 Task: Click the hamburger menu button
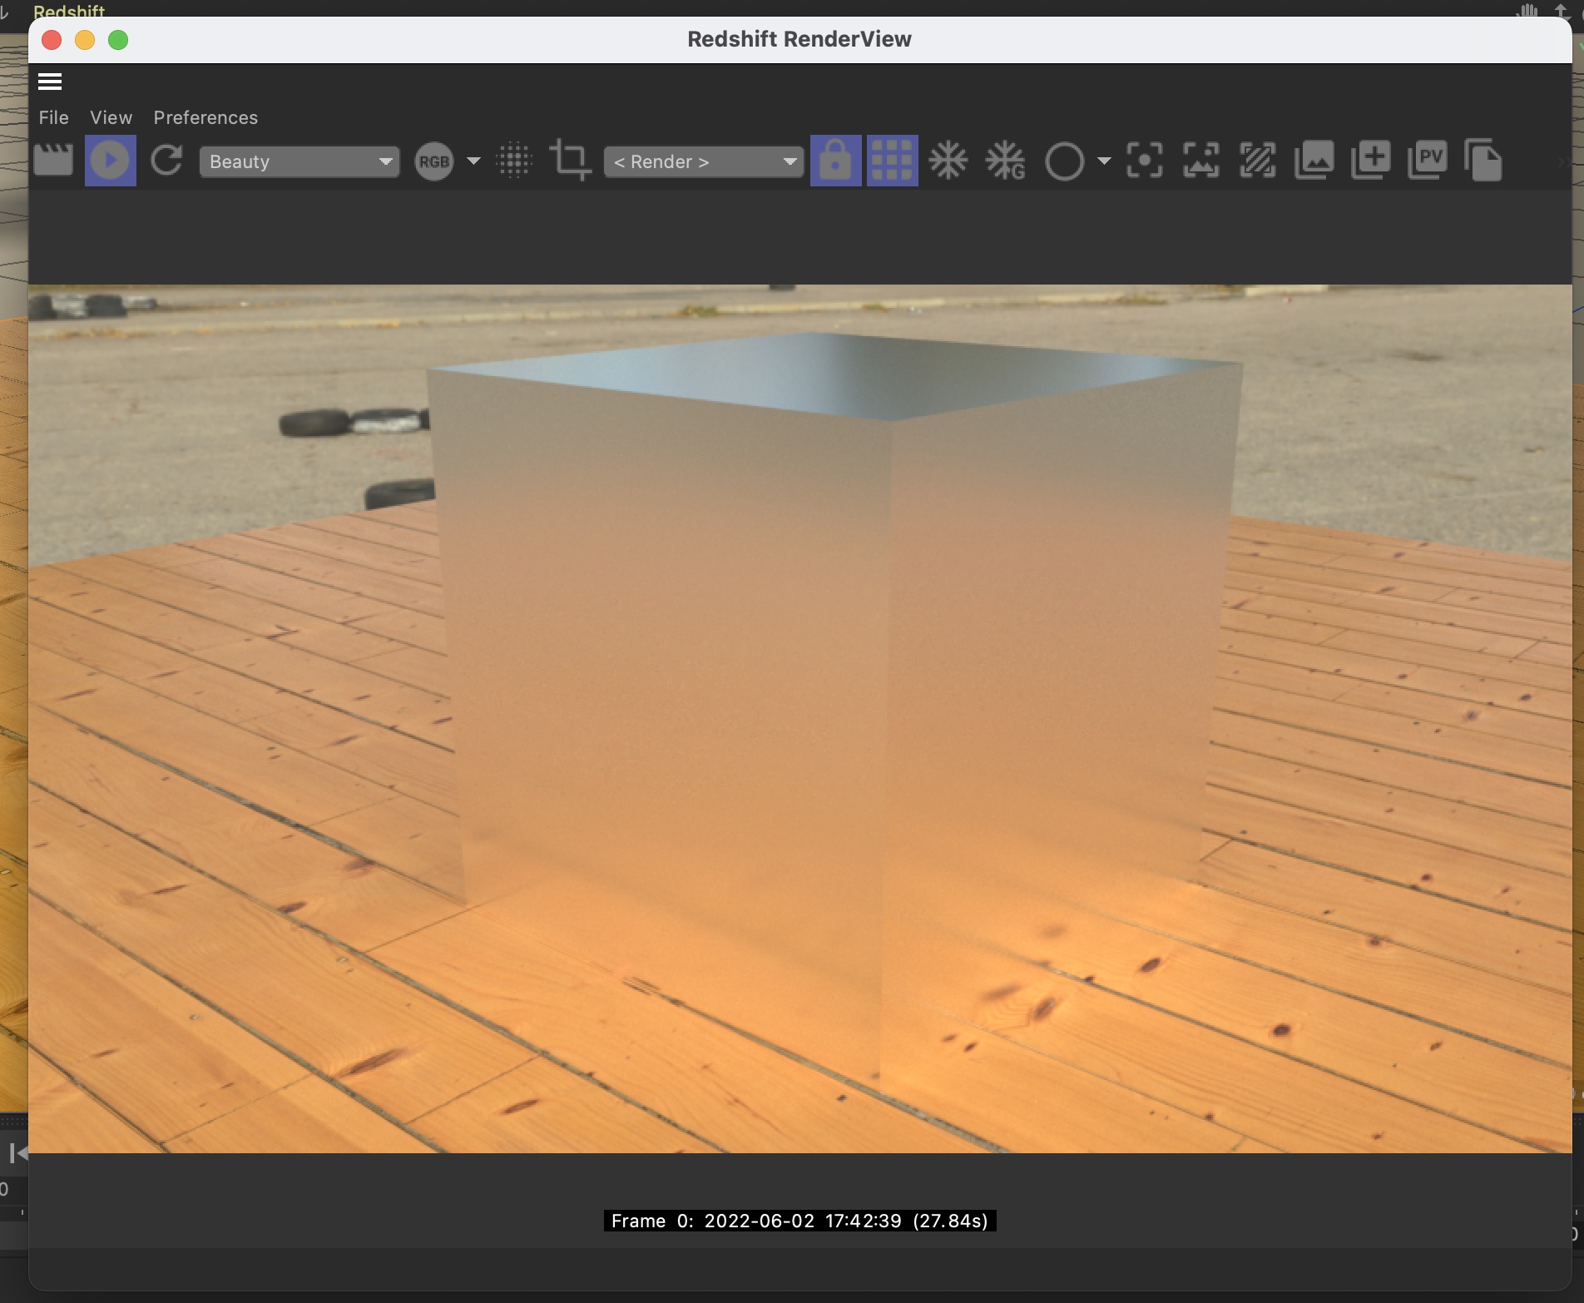(50, 82)
